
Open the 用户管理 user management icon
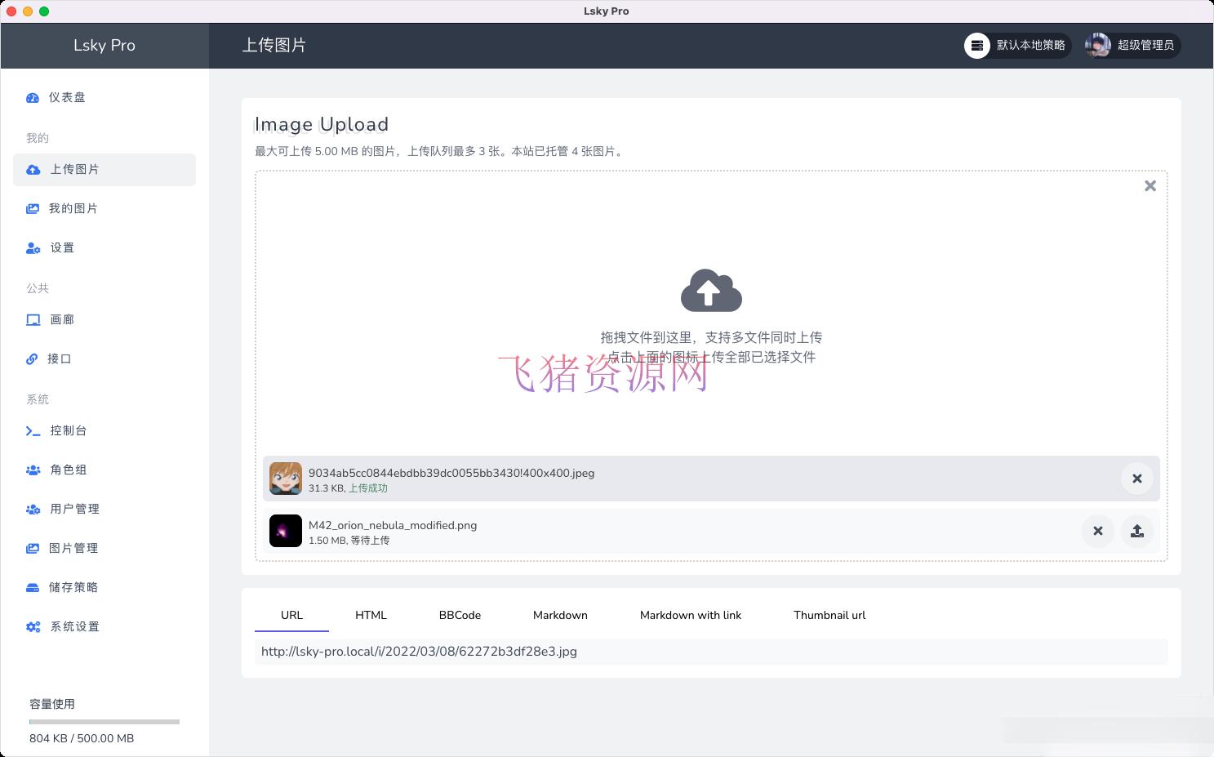click(x=33, y=509)
